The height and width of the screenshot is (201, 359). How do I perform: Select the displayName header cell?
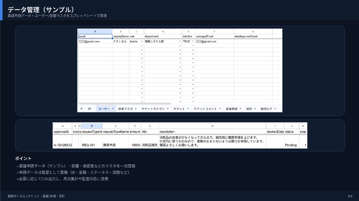click(x=121, y=36)
